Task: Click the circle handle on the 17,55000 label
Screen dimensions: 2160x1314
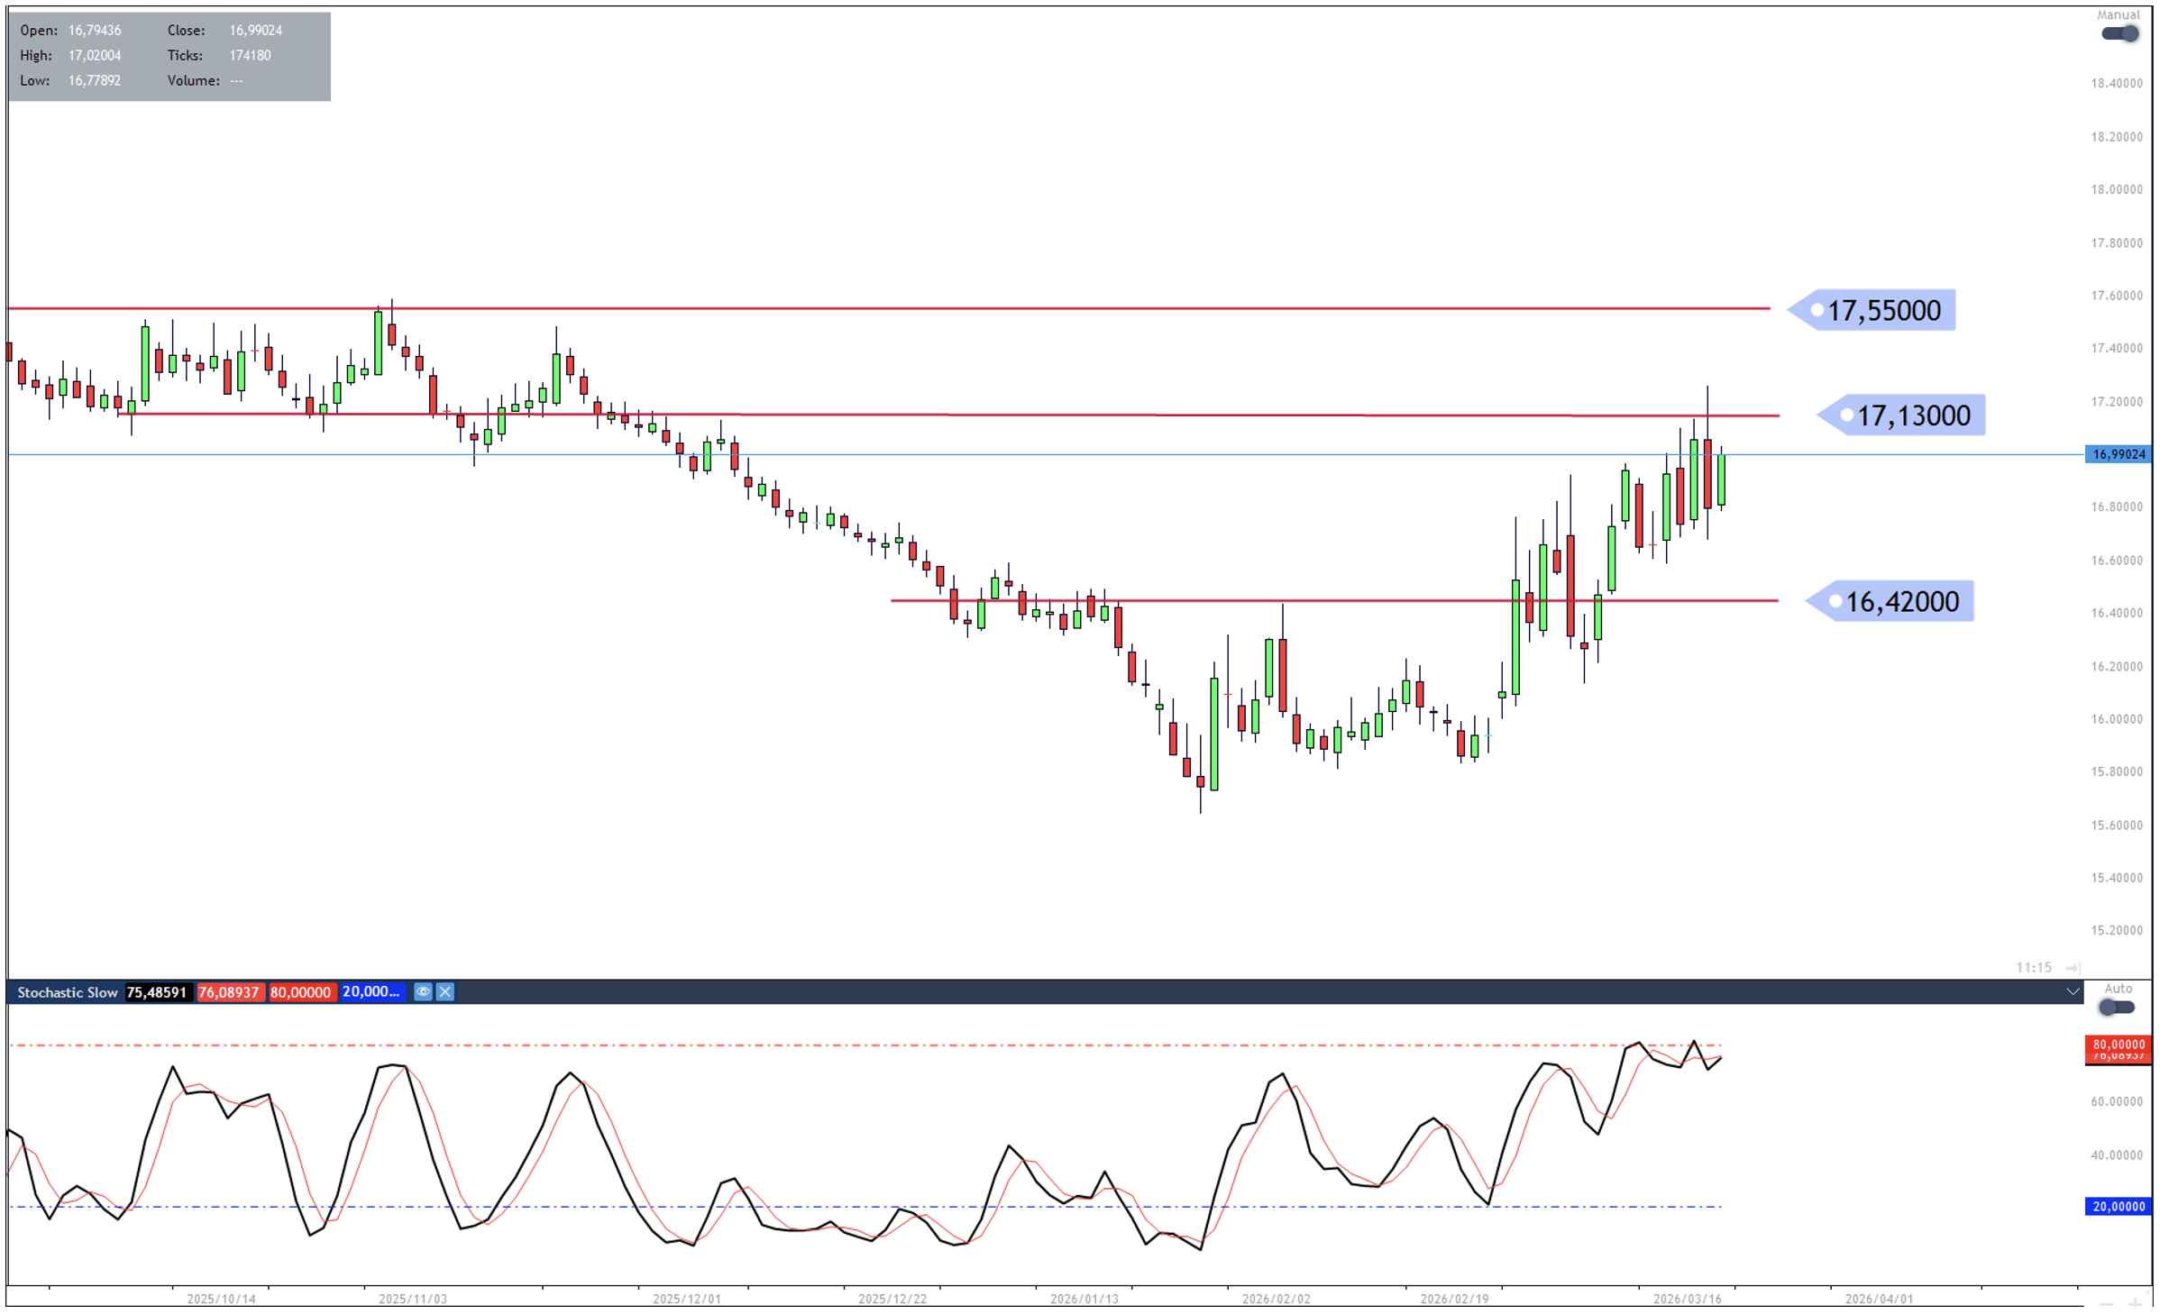Action: tap(1817, 310)
